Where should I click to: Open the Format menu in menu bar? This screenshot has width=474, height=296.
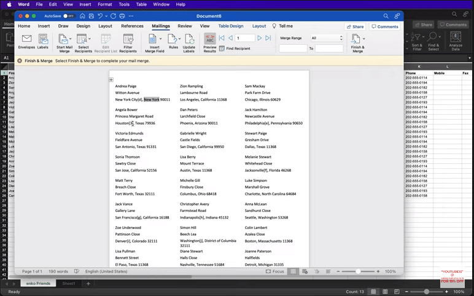click(x=105, y=4)
